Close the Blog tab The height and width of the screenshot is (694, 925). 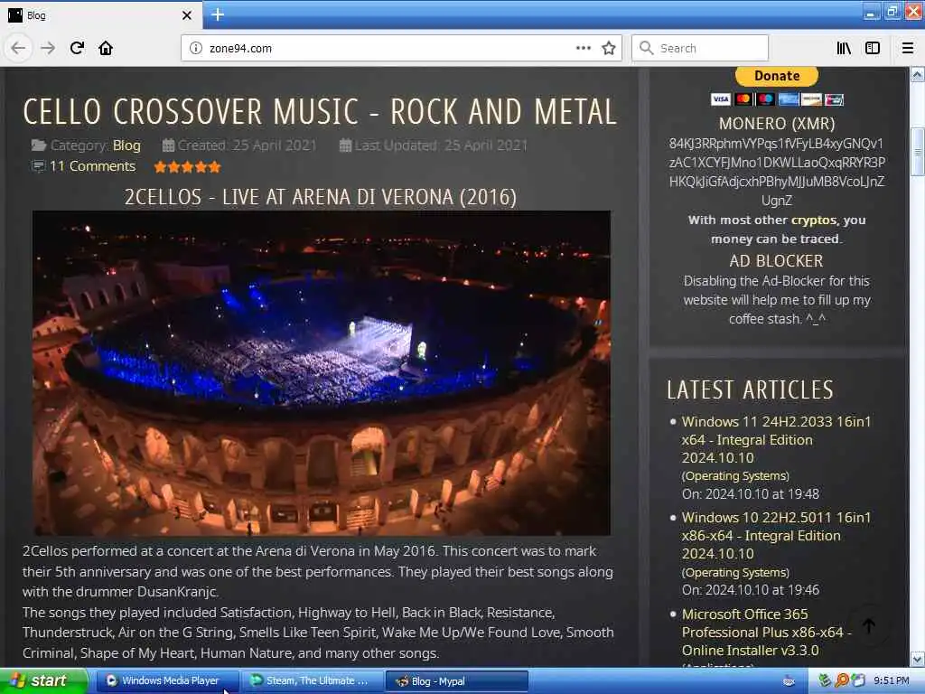[x=187, y=15]
